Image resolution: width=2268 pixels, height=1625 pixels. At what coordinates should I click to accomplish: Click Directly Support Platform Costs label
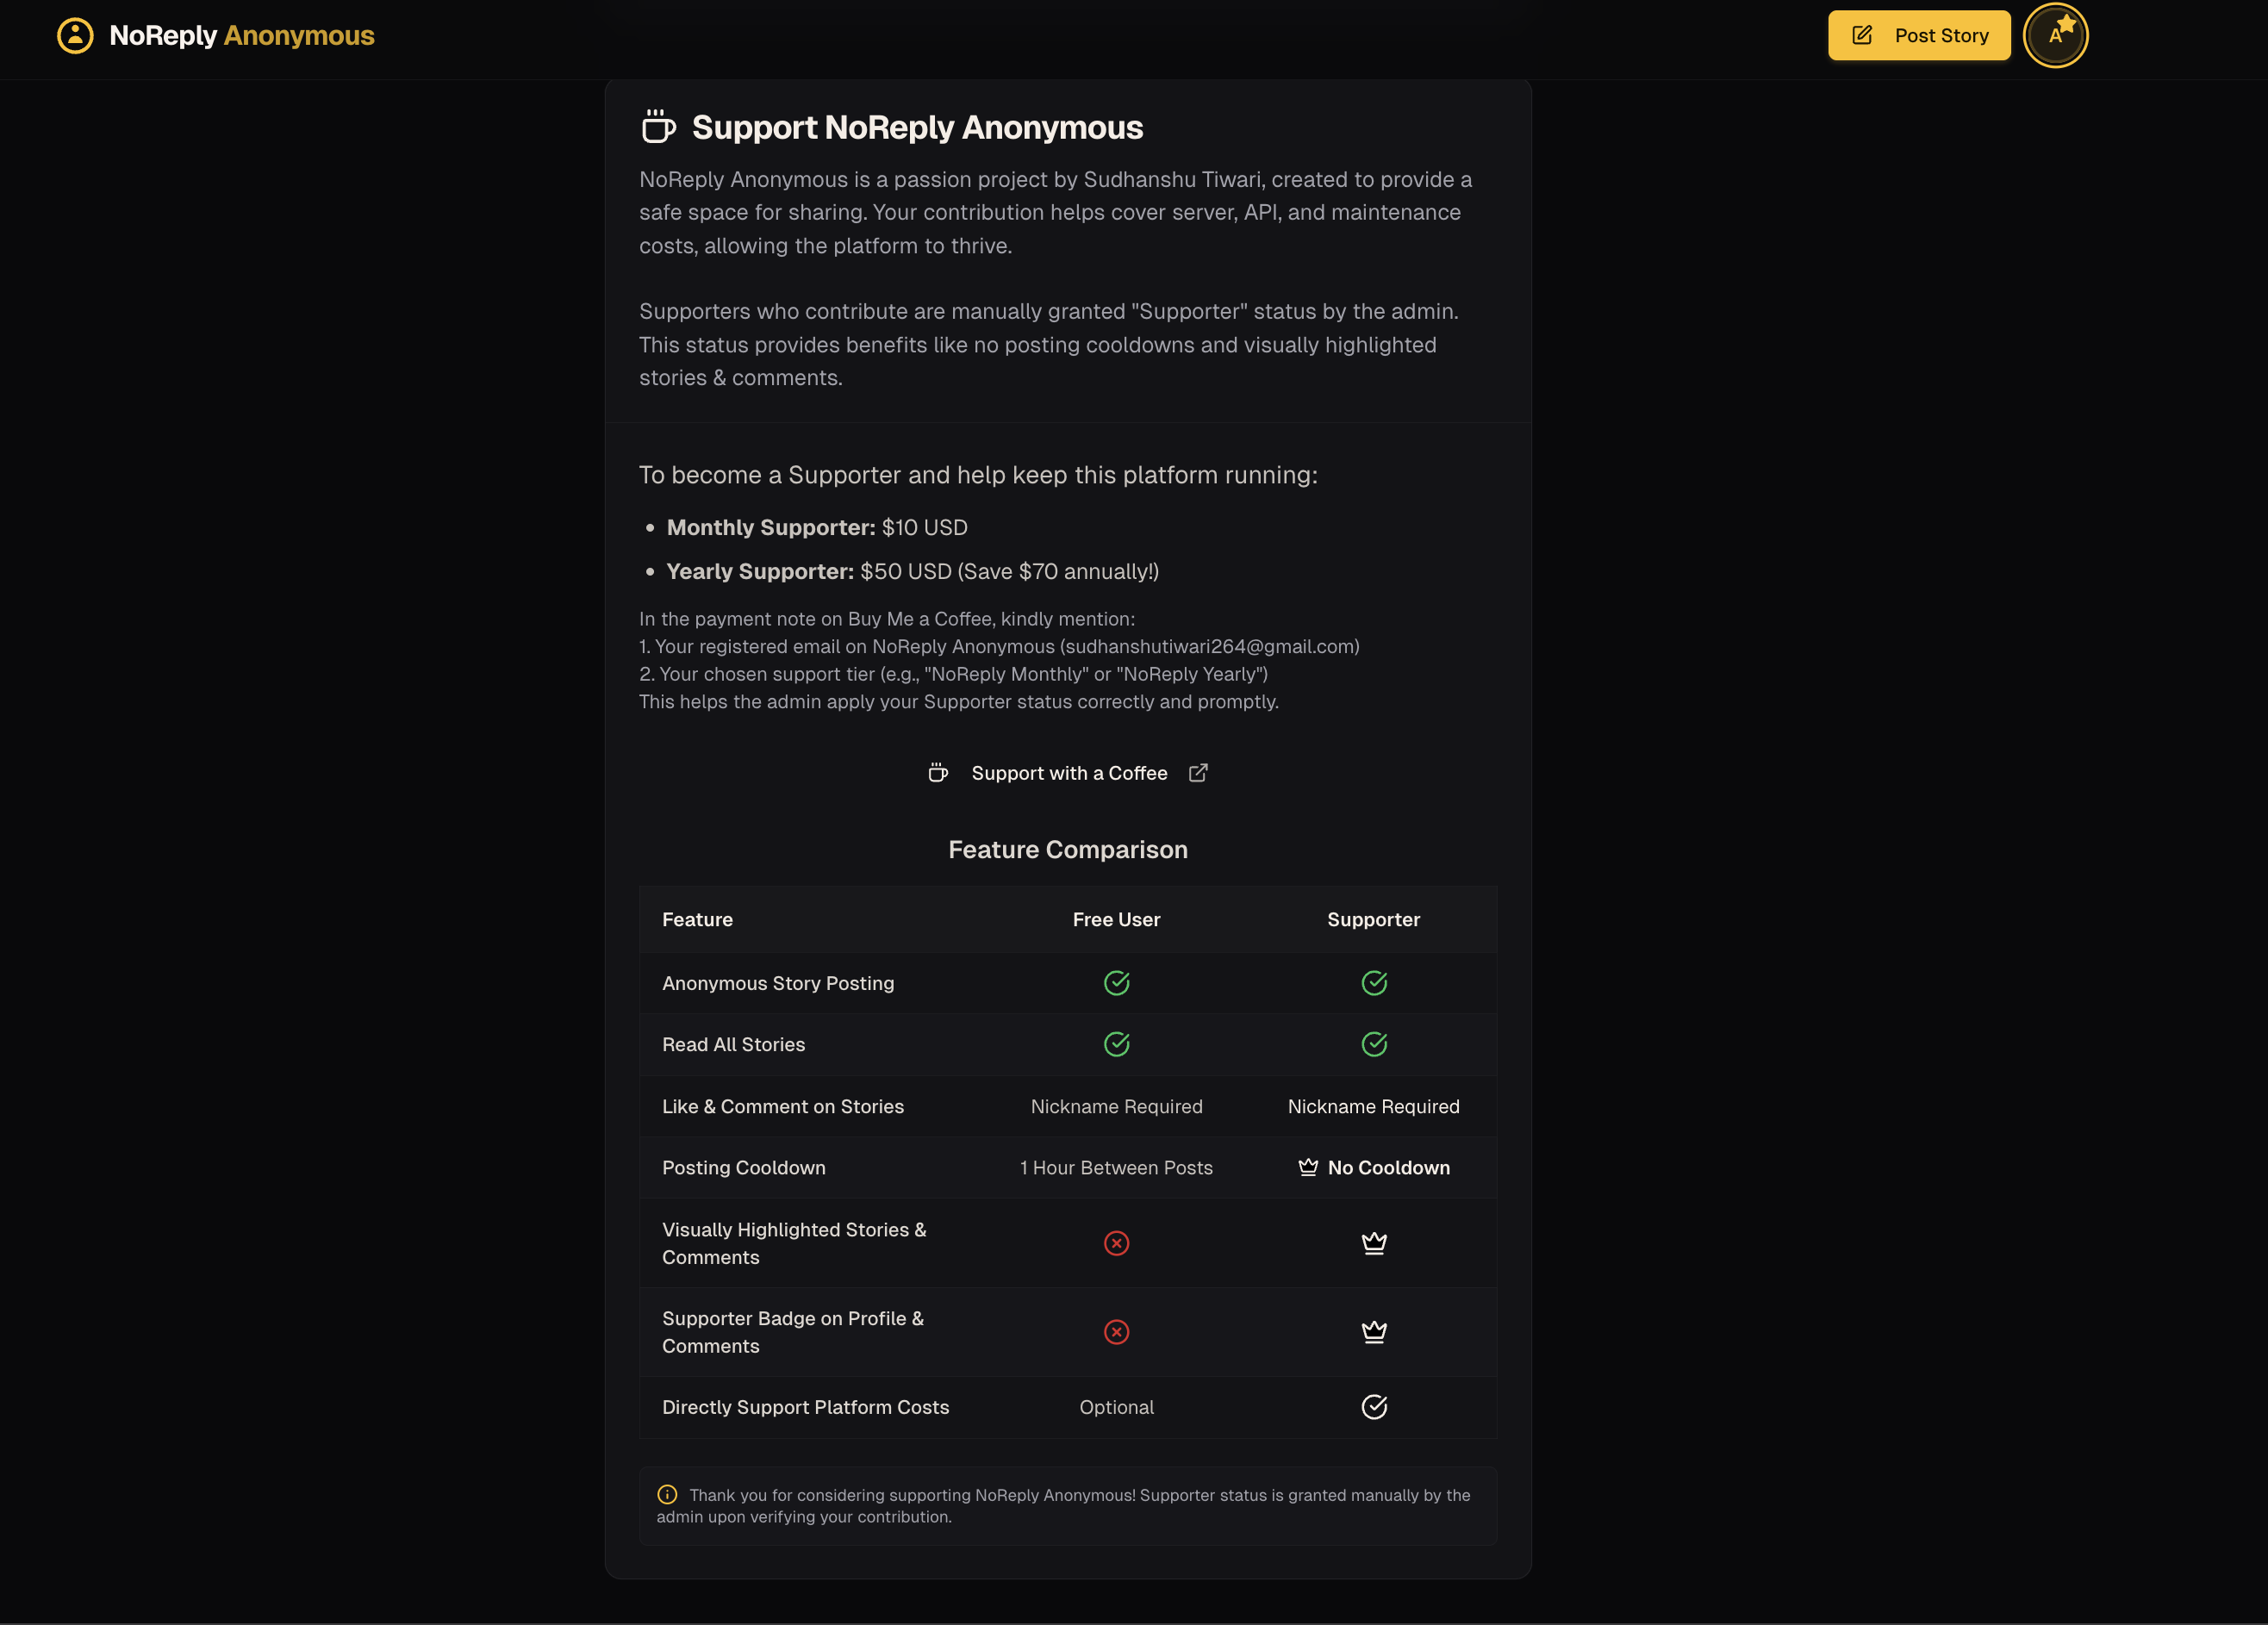click(805, 1407)
